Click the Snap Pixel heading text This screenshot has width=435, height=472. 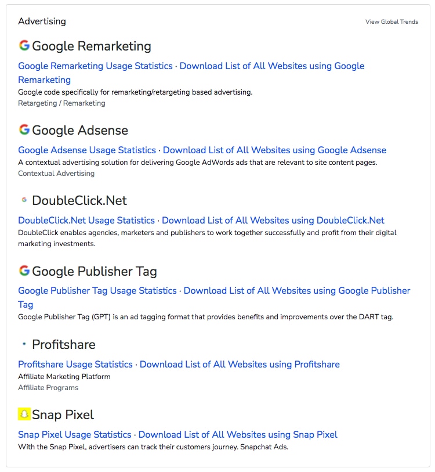(x=63, y=415)
